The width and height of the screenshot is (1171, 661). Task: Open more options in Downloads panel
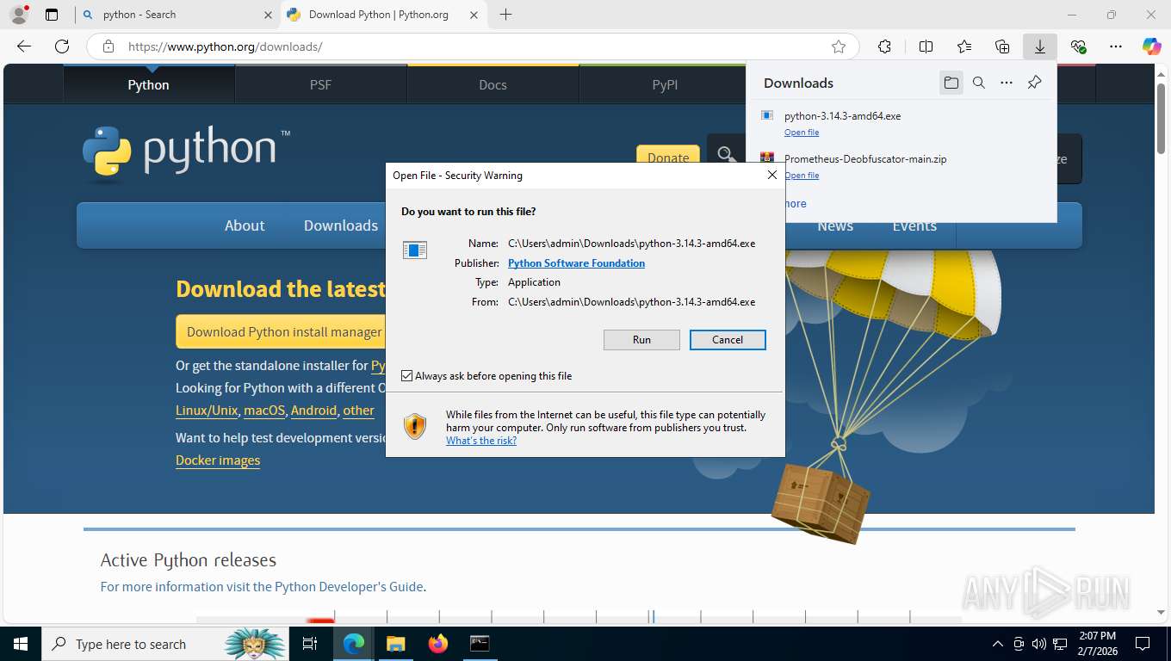[1007, 83]
